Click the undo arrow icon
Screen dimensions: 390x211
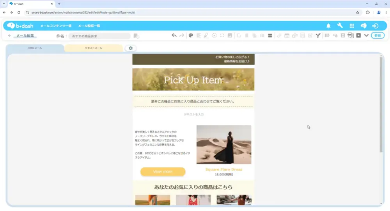174,35
